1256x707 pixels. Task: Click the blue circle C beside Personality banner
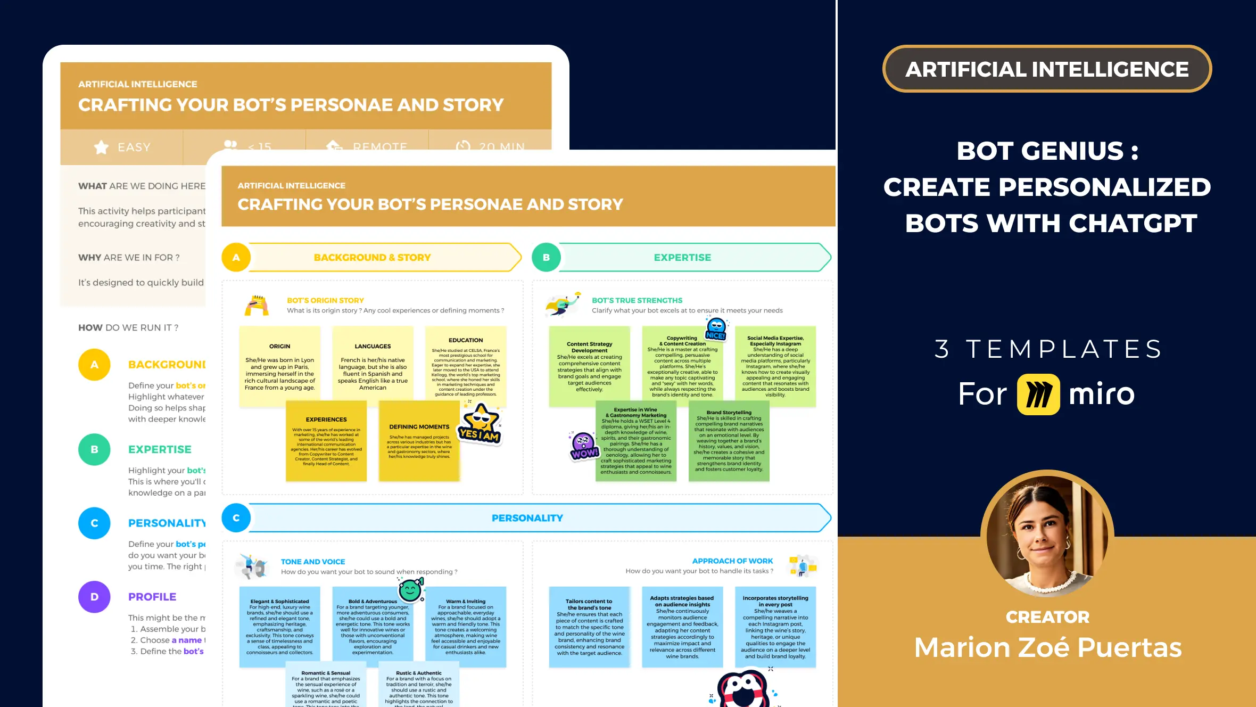(236, 518)
